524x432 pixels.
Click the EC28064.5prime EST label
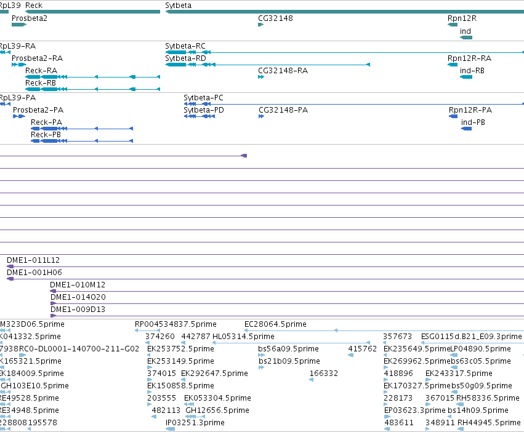[275, 324]
